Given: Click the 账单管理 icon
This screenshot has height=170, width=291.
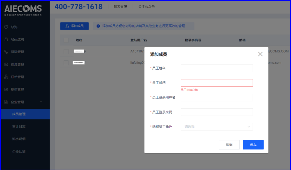Looking at the screenshot, I should (6, 90).
